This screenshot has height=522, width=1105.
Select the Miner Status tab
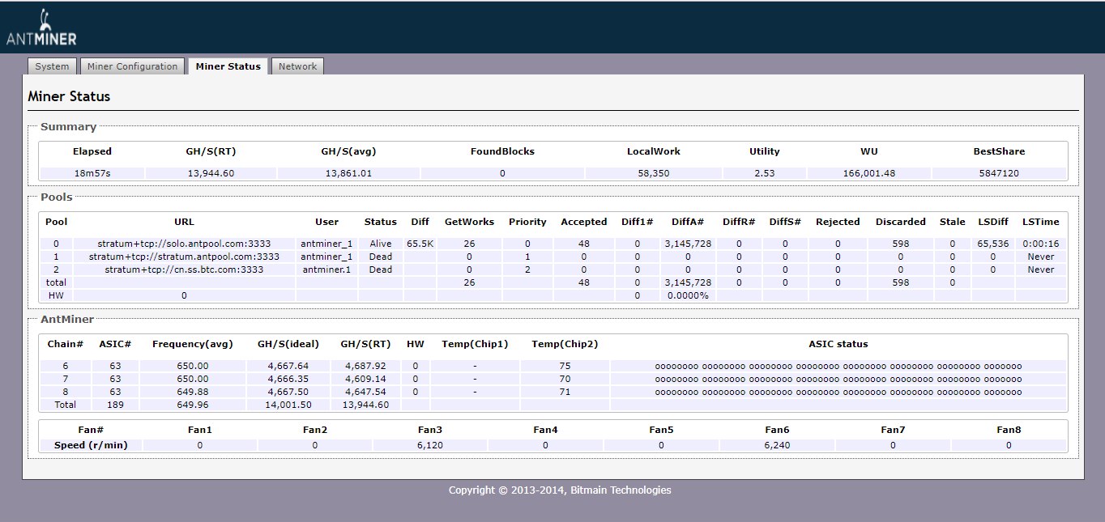[x=228, y=66]
